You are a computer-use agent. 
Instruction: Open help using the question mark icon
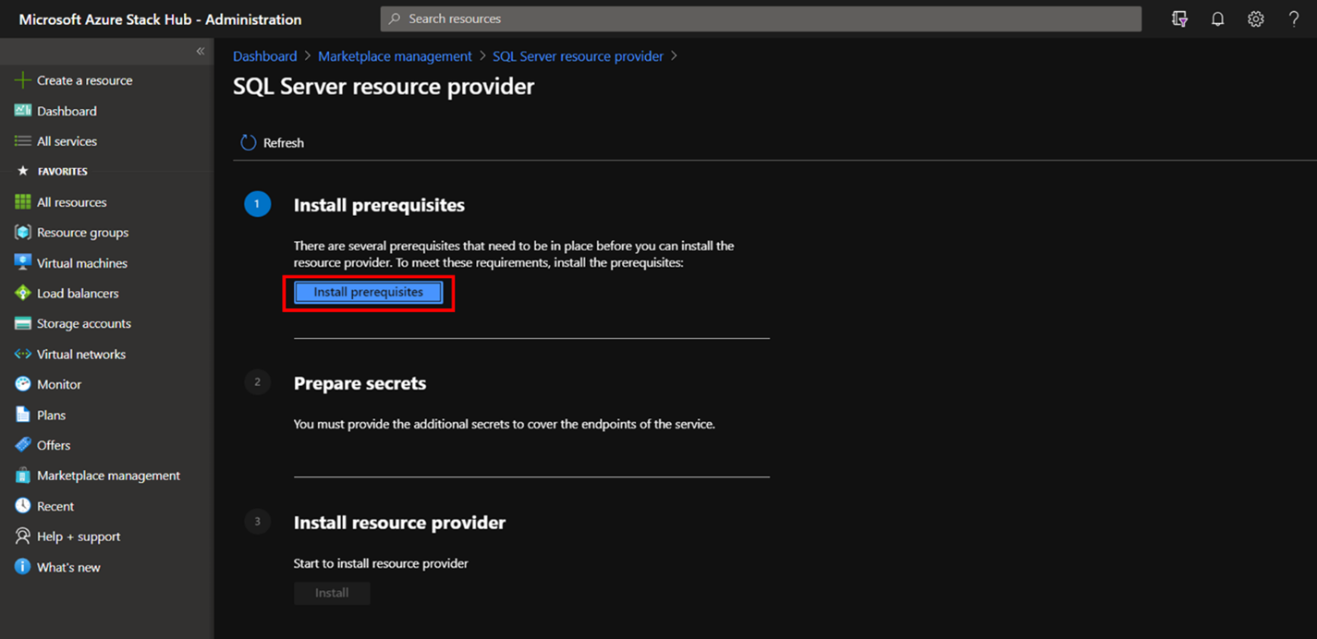tap(1293, 18)
